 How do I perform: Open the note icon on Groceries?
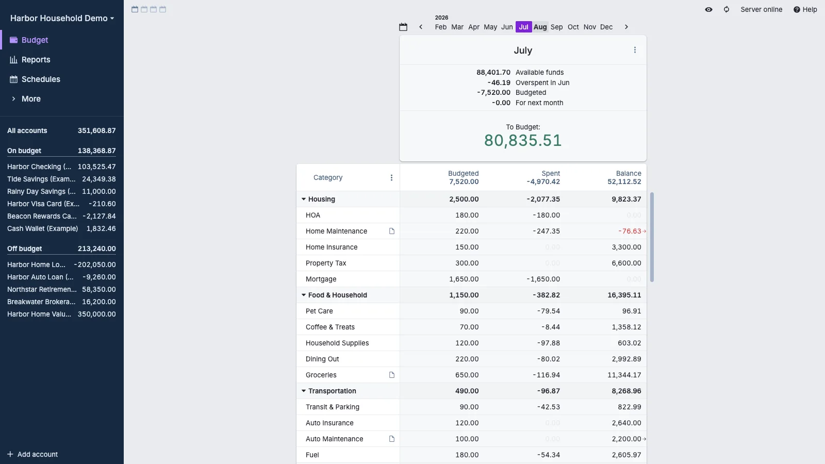coord(392,375)
